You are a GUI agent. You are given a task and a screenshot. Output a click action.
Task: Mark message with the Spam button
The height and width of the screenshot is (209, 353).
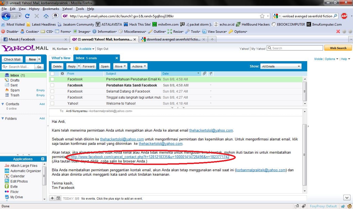point(105,66)
